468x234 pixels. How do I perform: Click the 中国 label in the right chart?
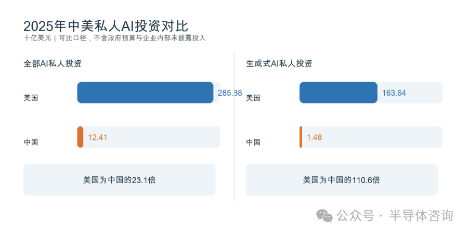pyautogui.click(x=253, y=142)
